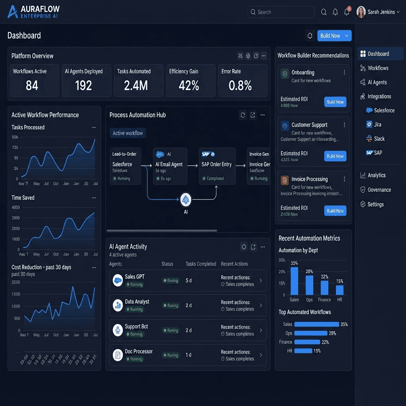Viewport: 406px width, 406px height.
Task: Go to Workflows in the sidebar
Action: tap(374, 68)
